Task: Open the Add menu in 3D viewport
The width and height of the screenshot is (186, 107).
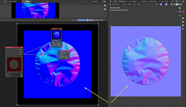Action: click(134, 4)
